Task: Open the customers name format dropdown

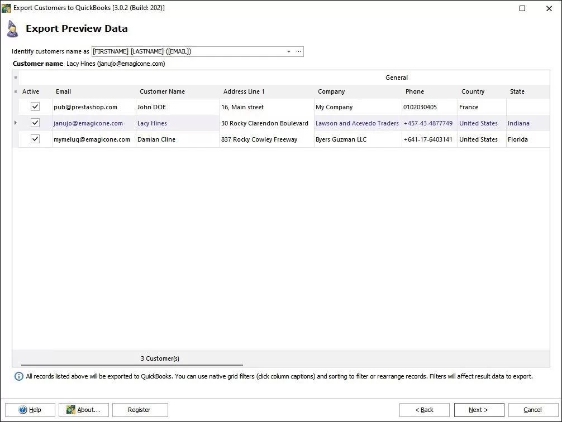Action: tap(289, 51)
